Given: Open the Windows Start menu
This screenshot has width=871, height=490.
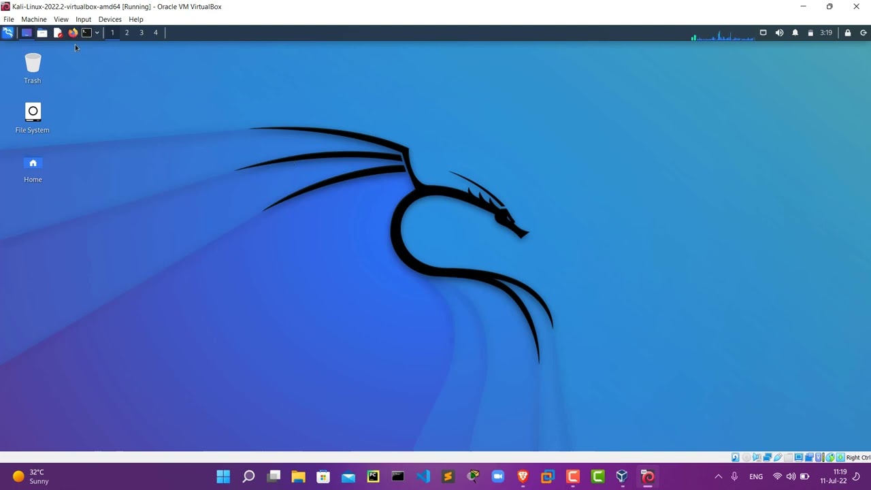Looking at the screenshot, I should (223, 476).
